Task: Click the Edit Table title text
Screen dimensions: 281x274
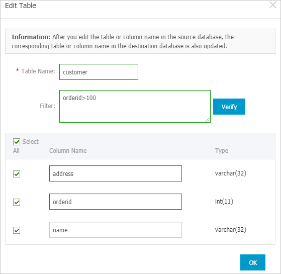Action: click(21, 6)
